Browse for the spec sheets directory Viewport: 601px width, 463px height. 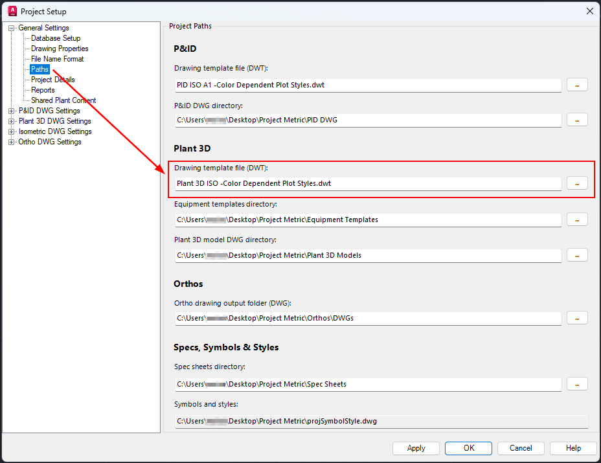pyautogui.click(x=577, y=384)
